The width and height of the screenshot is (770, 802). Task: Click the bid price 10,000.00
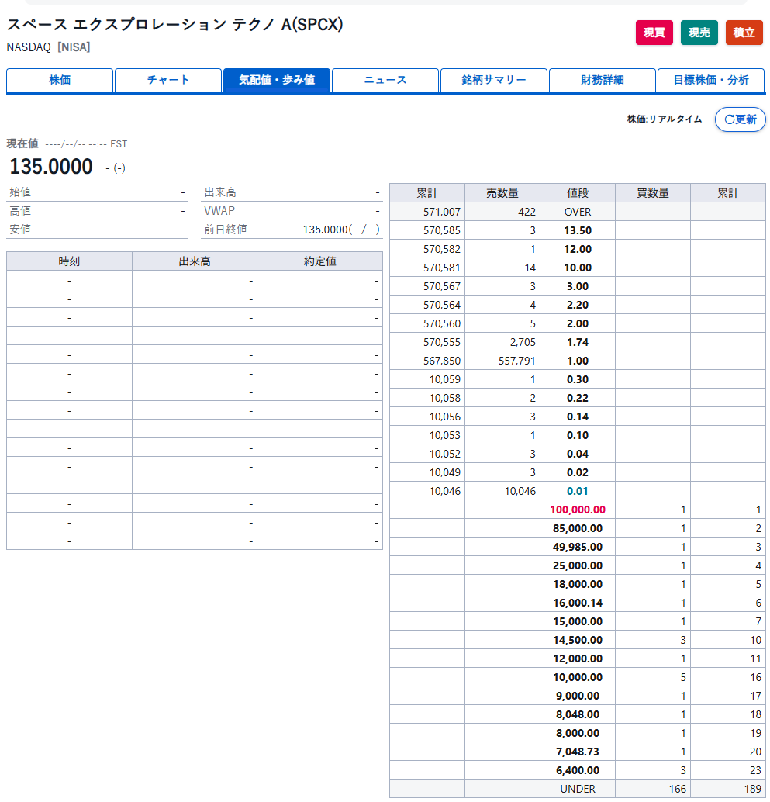[x=578, y=677]
